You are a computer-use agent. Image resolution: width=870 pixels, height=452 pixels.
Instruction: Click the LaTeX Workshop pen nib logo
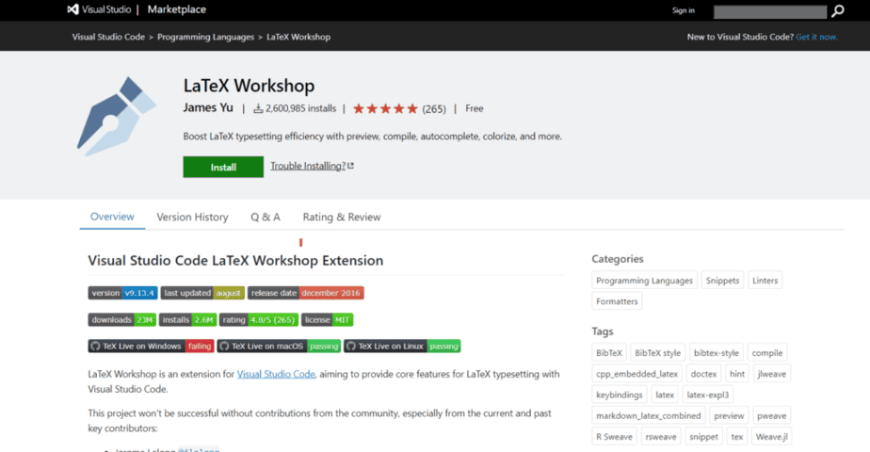[x=117, y=117]
